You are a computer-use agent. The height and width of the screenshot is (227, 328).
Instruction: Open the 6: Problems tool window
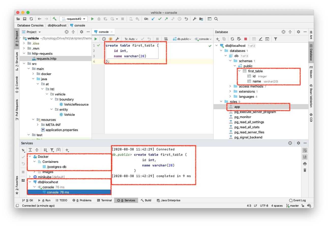tap(82, 200)
